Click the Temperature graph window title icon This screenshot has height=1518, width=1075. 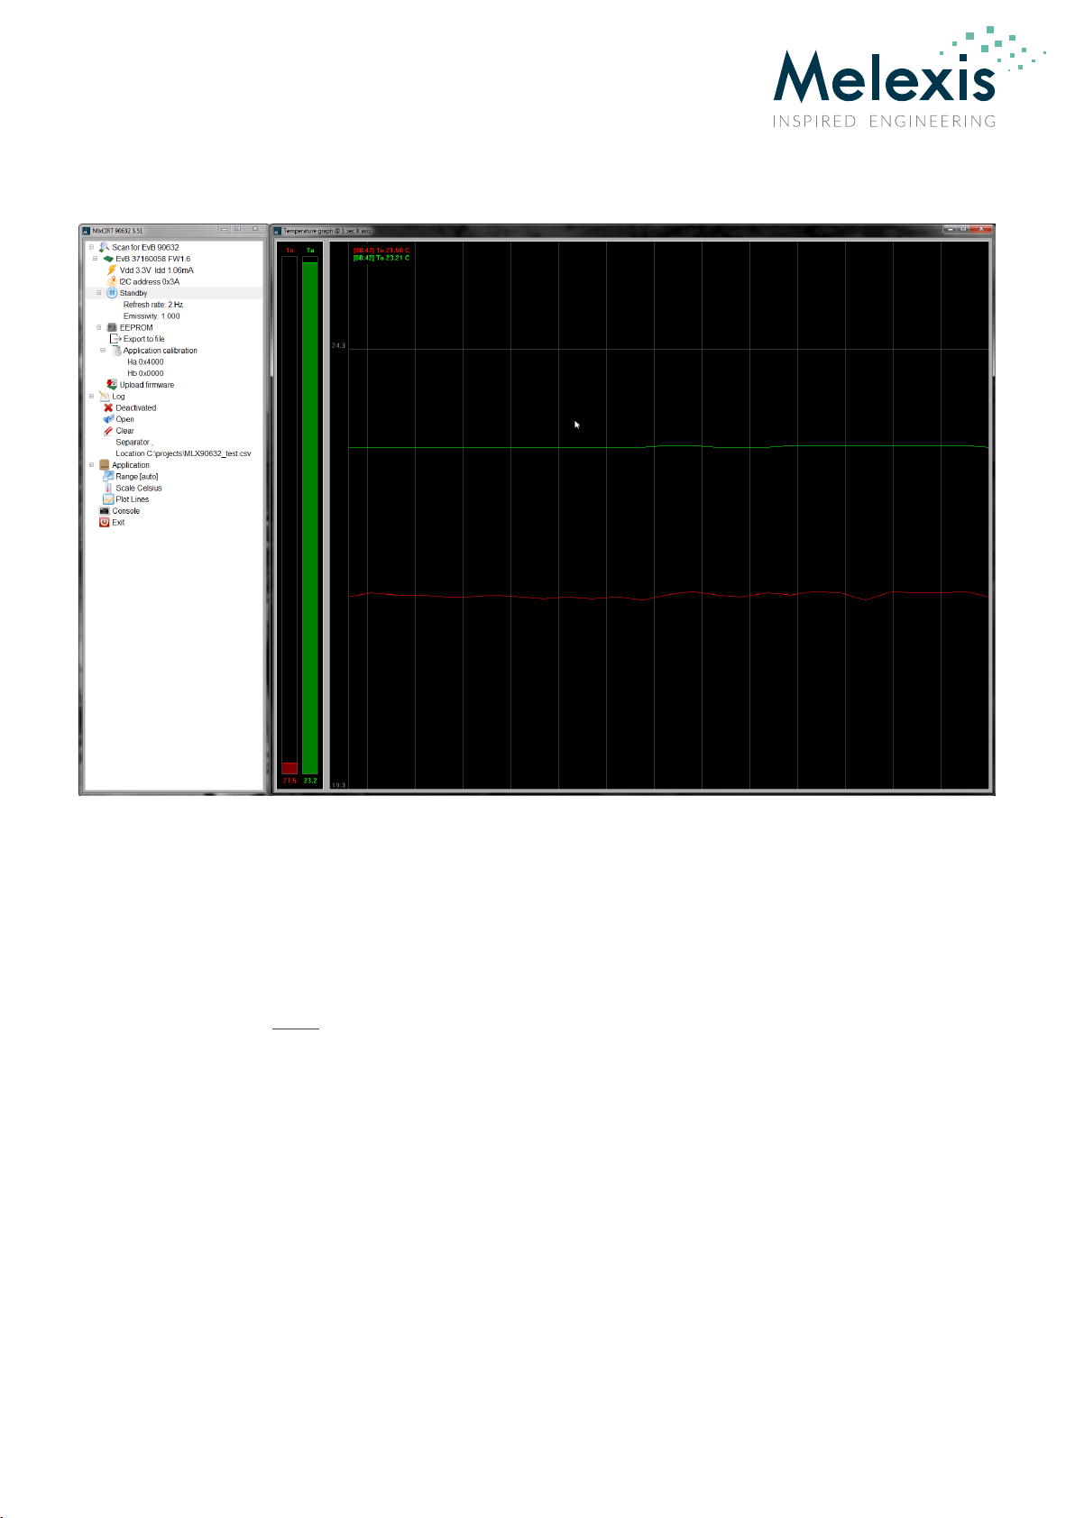tap(278, 231)
